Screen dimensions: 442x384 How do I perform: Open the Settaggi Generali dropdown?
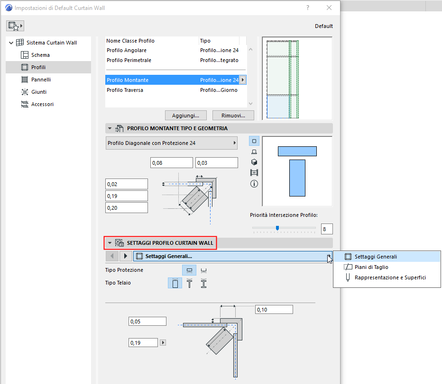pos(329,256)
